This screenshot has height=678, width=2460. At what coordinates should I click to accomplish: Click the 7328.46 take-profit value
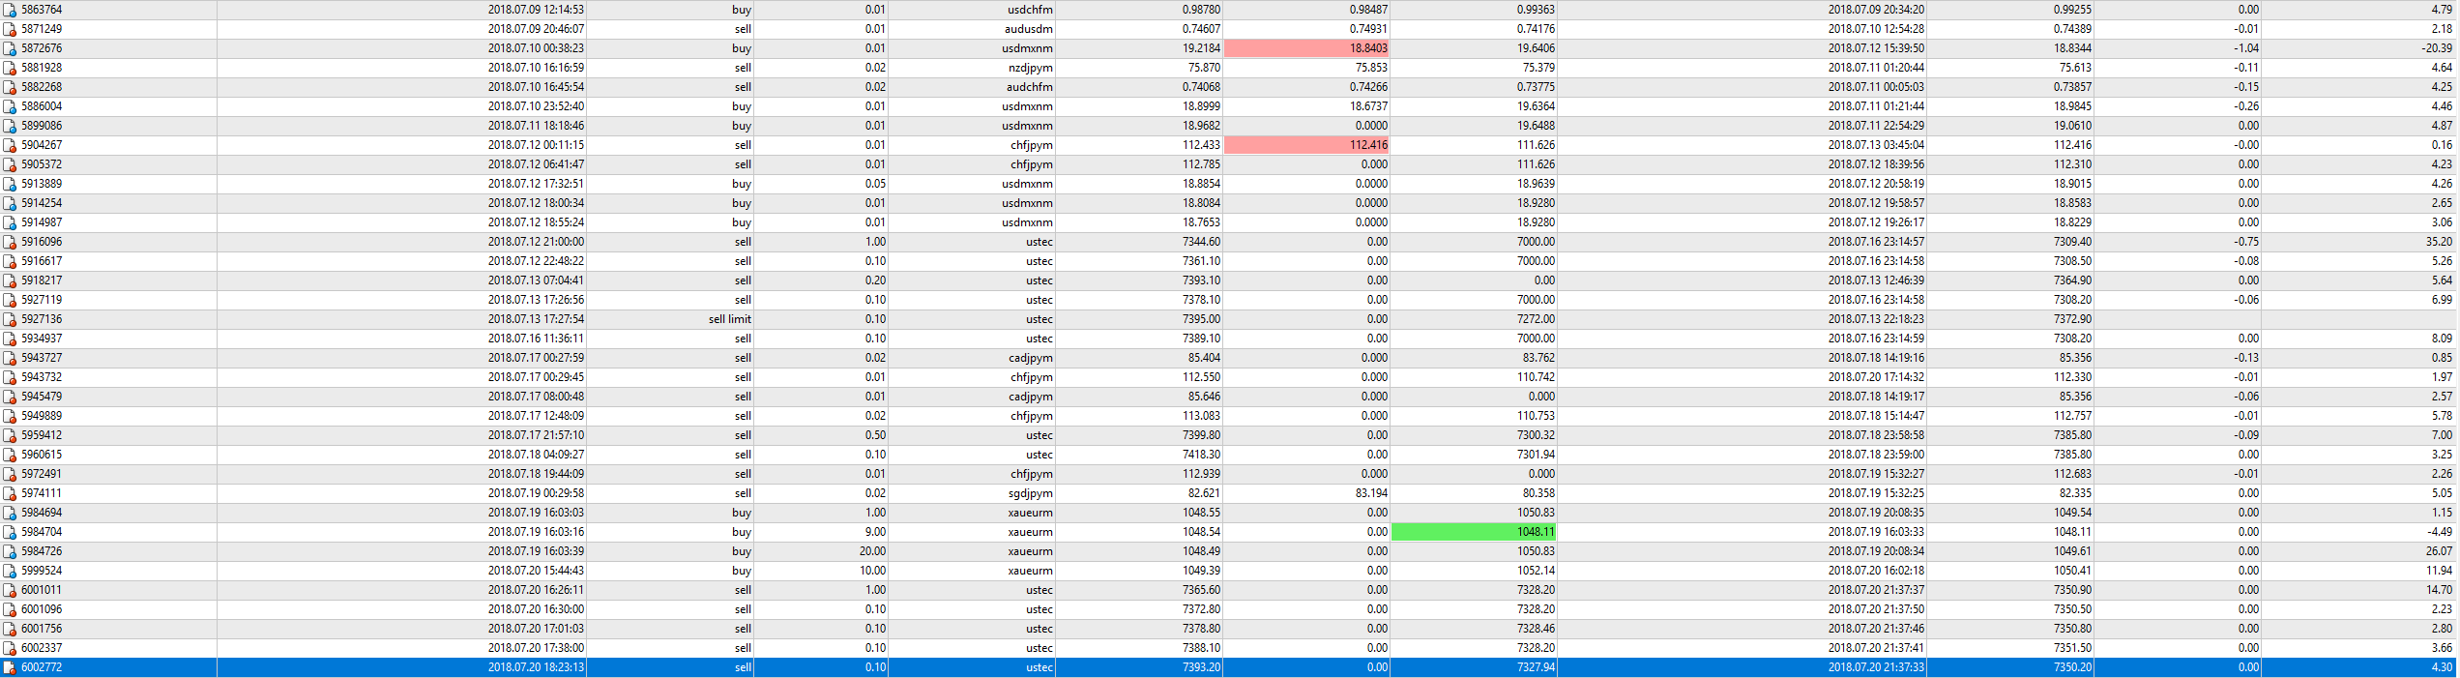1536,629
